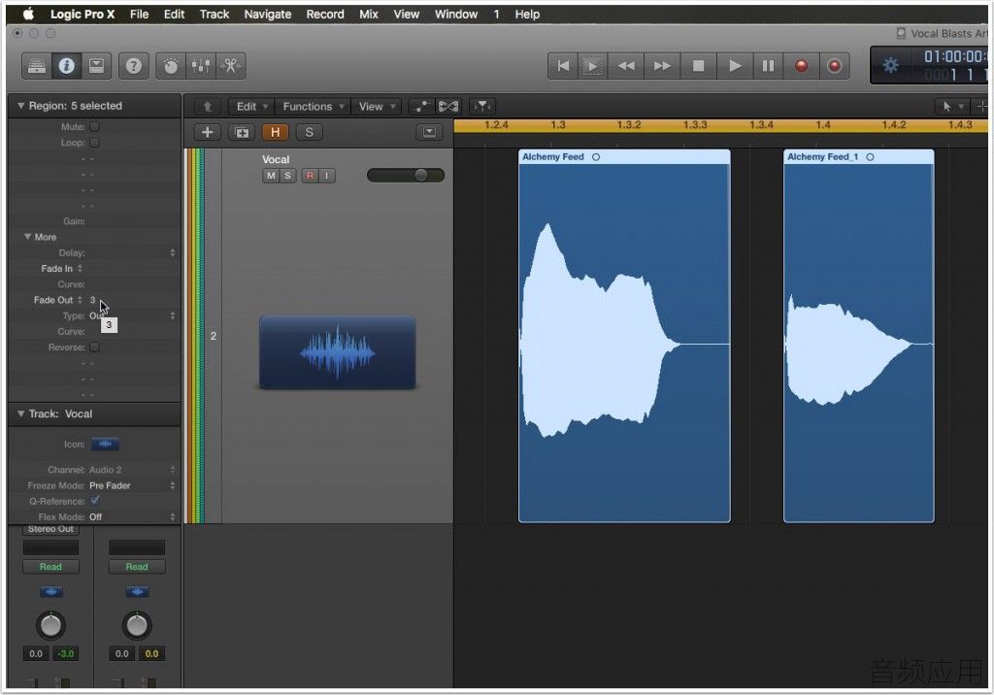994x695 pixels.
Task: Toggle the region Mute checkbox
Action: click(x=94, y=127)
